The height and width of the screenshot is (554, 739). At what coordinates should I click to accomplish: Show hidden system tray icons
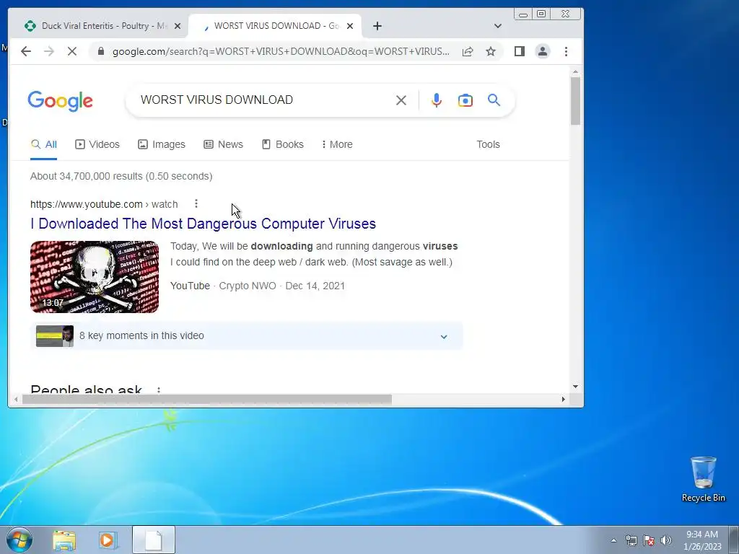tap(613, 540)
